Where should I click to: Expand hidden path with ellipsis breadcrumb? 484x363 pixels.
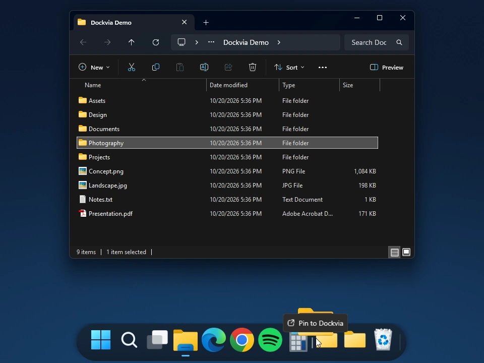(x=211, y=42)
